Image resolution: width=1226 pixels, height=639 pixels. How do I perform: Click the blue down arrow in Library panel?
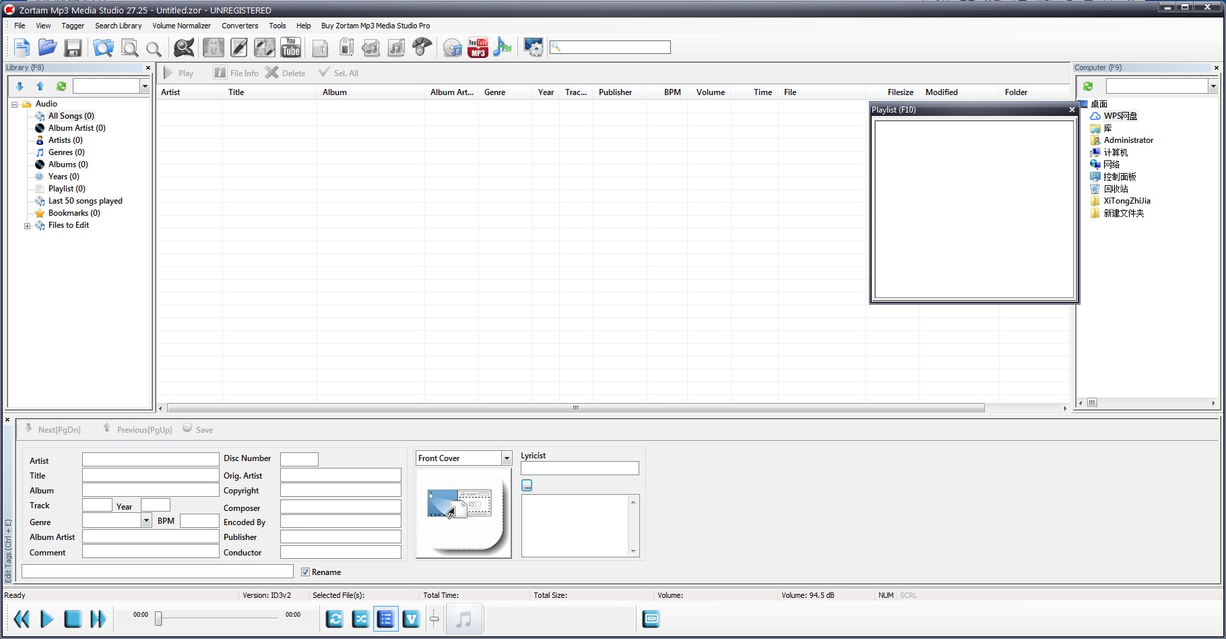click(20, 86)
